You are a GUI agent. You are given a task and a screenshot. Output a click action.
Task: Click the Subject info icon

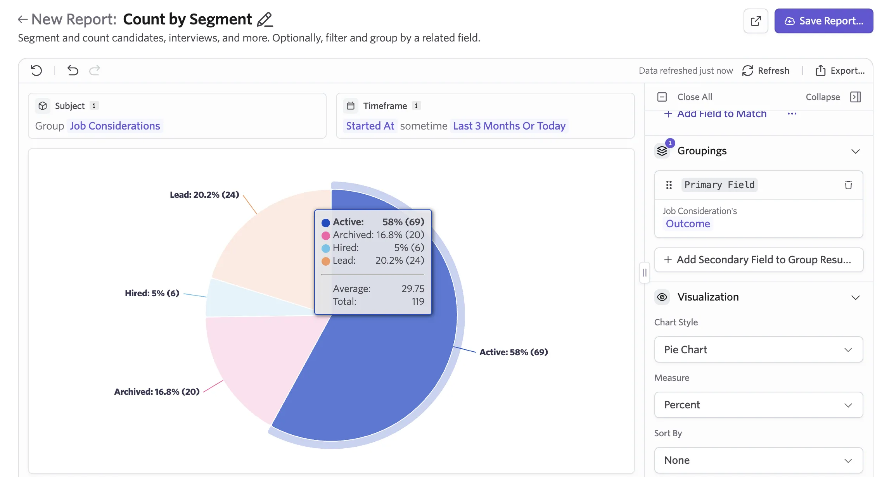pyautogui.click(x=94, y=105)
